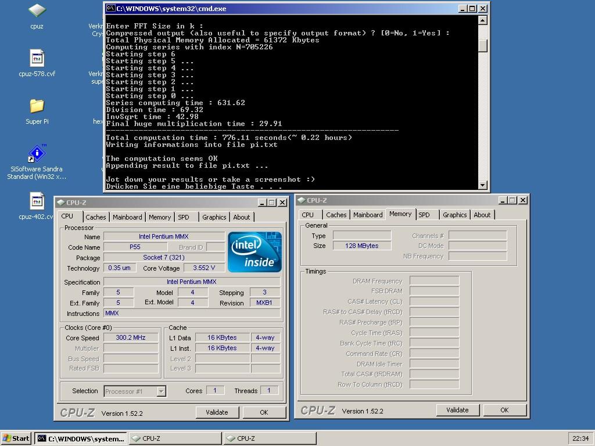The width and height of the screenshot is (595, 446).
Task: Open the Processor #1 selection dropdown
Action: [135, 391]
